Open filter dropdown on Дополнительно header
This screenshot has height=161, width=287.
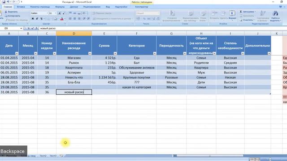click(x=269, y=54)
